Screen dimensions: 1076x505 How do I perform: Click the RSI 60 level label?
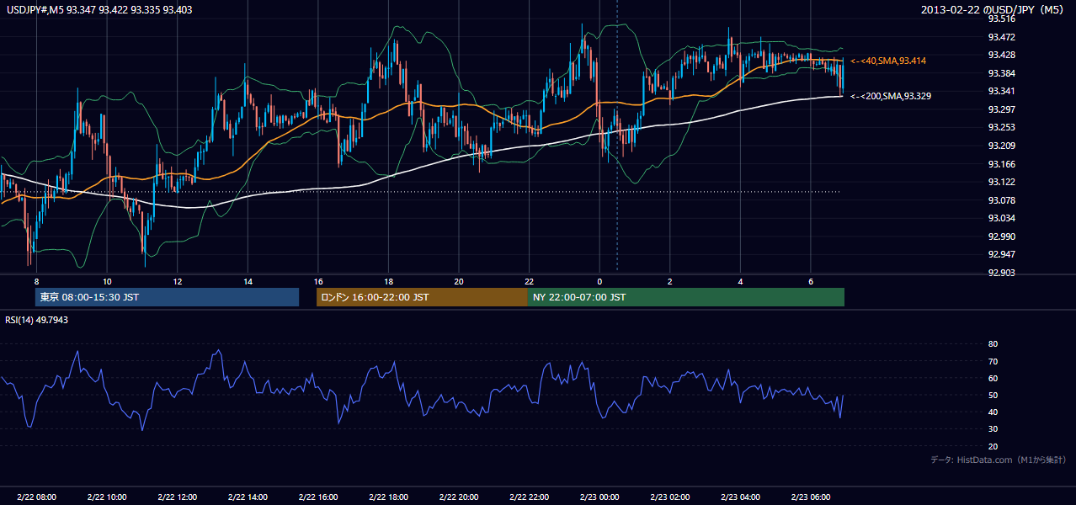click(993, 378)
